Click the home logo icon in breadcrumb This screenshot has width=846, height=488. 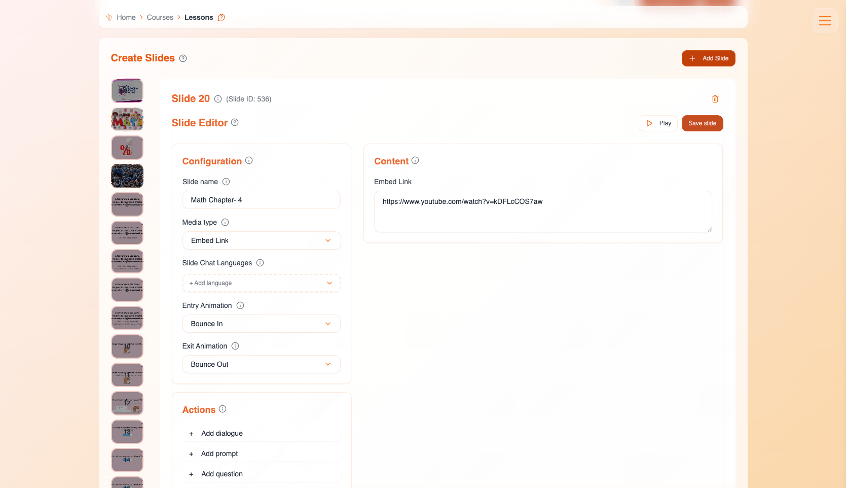(109, 17)
